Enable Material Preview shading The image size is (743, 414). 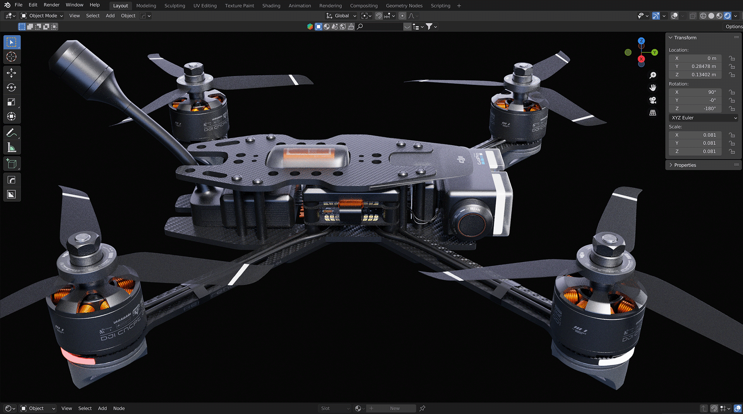(x=719, y=16)
